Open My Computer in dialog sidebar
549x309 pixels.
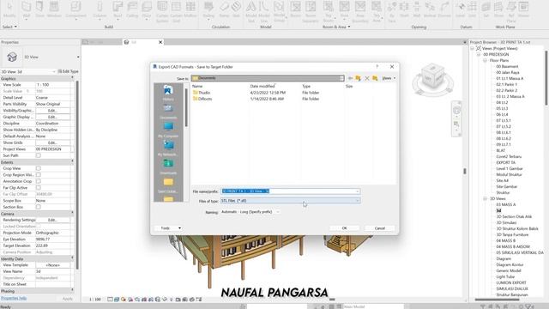point(168,130)
